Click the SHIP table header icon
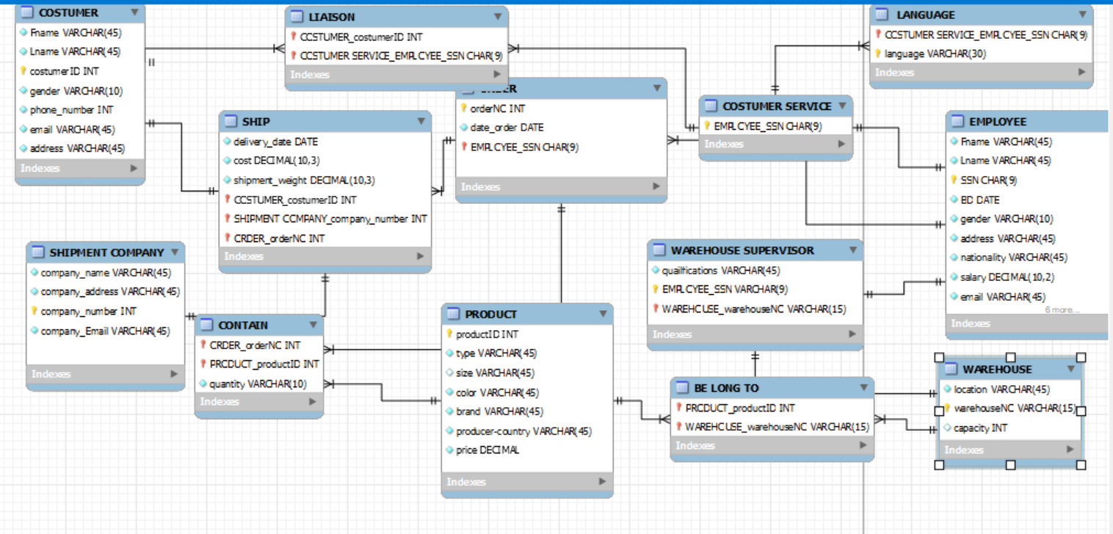Screen dimensions: 1113x534 point(231,122)
